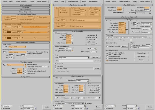Viewport: 155px width, 110px height.
Task: Expand the V-Ray: Global switches rollout
Action: (x=26, y=12)
